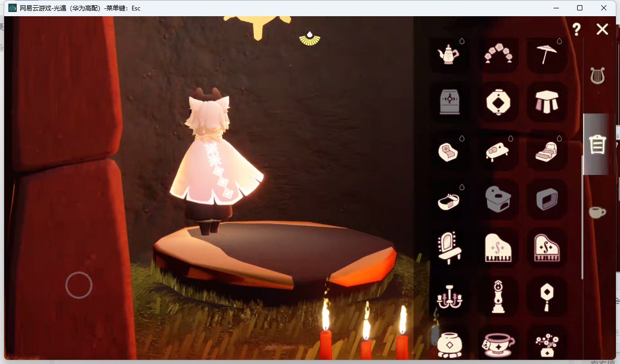Open the help question mark
The image size is (620, 364).
(577, 29)
